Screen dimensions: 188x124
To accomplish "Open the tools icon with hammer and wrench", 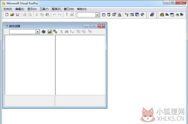I will 142,15.
